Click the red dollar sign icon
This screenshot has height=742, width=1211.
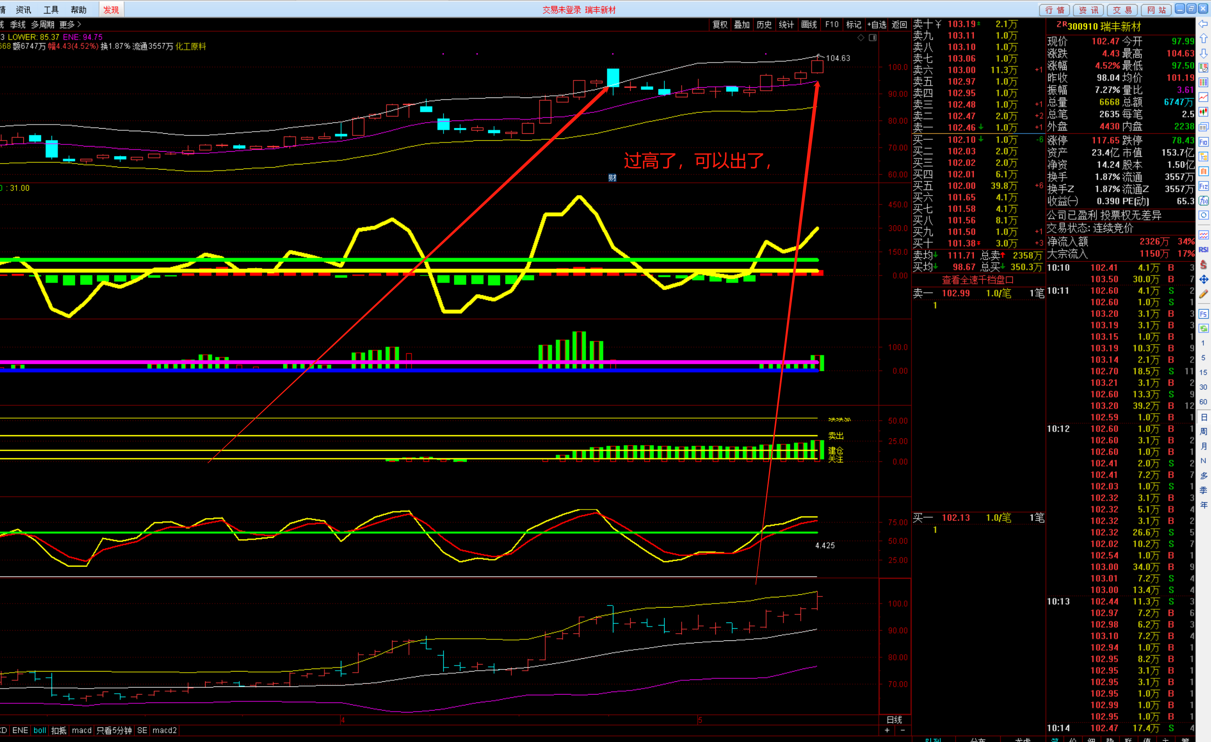[x=1203, y=265]
